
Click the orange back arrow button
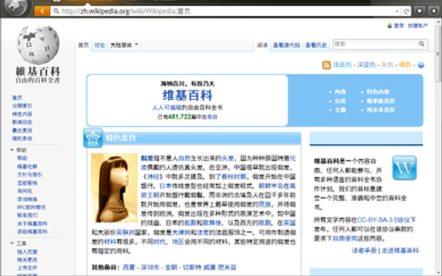42,11
